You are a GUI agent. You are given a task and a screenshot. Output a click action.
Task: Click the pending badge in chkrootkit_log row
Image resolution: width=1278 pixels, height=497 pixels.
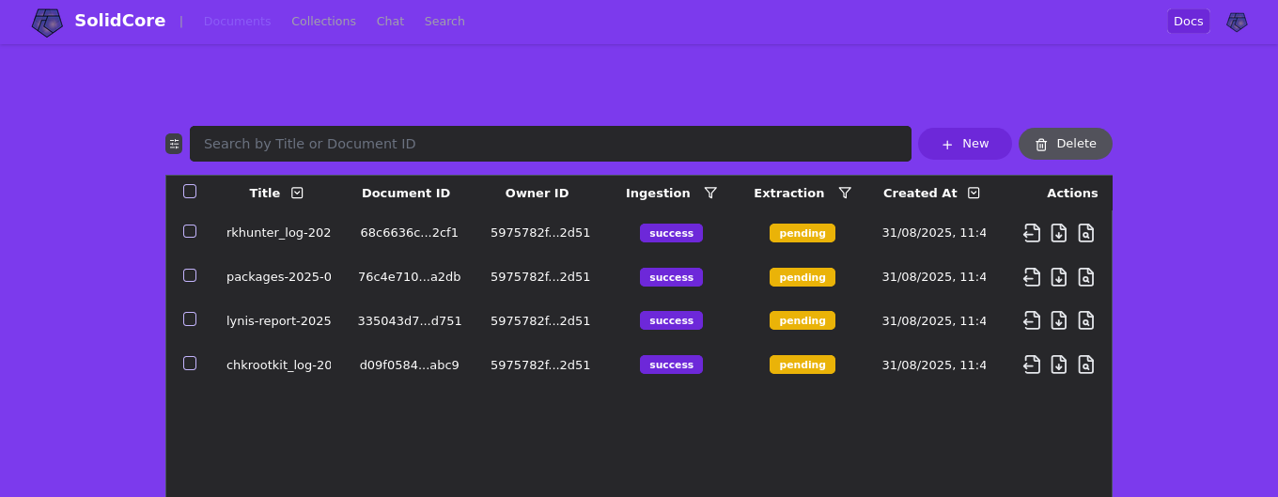tap(803, 365)
